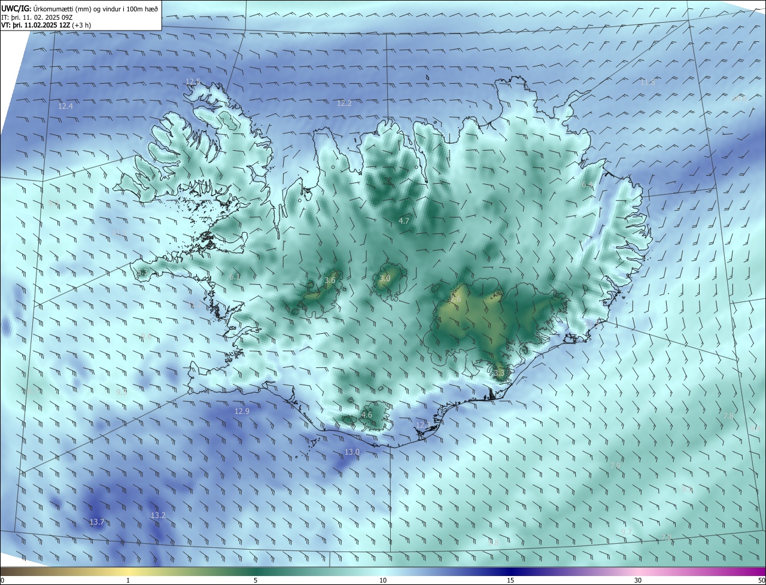766x585 pixels.
Task: Click the 50 tick on the color scale
Action: click(x=762, y=580)
